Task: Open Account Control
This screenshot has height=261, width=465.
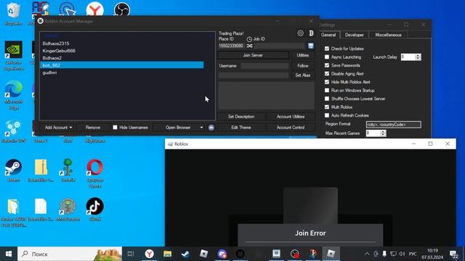Action: 291,128
